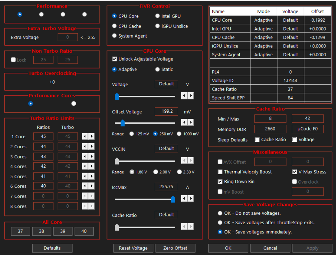Image resolution: width=336 pixels, height=255 pixels.
Task: Increase Offset Voltage with right arrow
Action: click(x=191, y=122)
